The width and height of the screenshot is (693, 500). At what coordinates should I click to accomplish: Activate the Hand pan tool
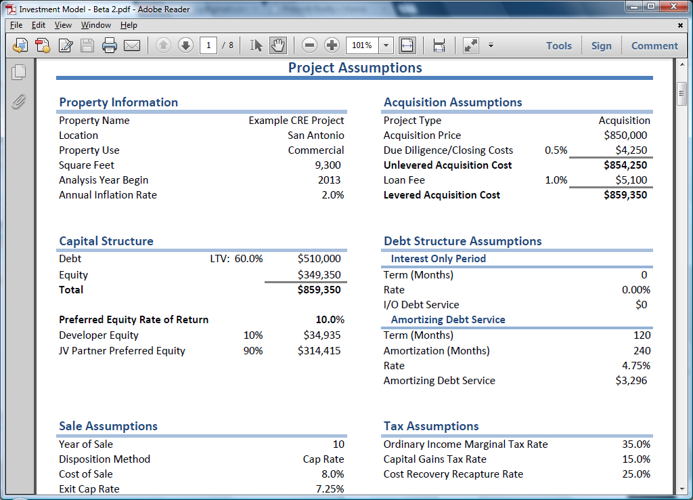point(278,45)
